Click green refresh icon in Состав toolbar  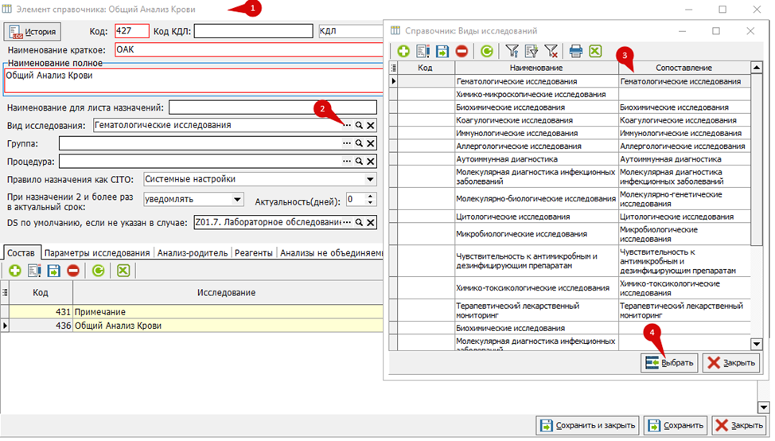click(x=99, y=271)
